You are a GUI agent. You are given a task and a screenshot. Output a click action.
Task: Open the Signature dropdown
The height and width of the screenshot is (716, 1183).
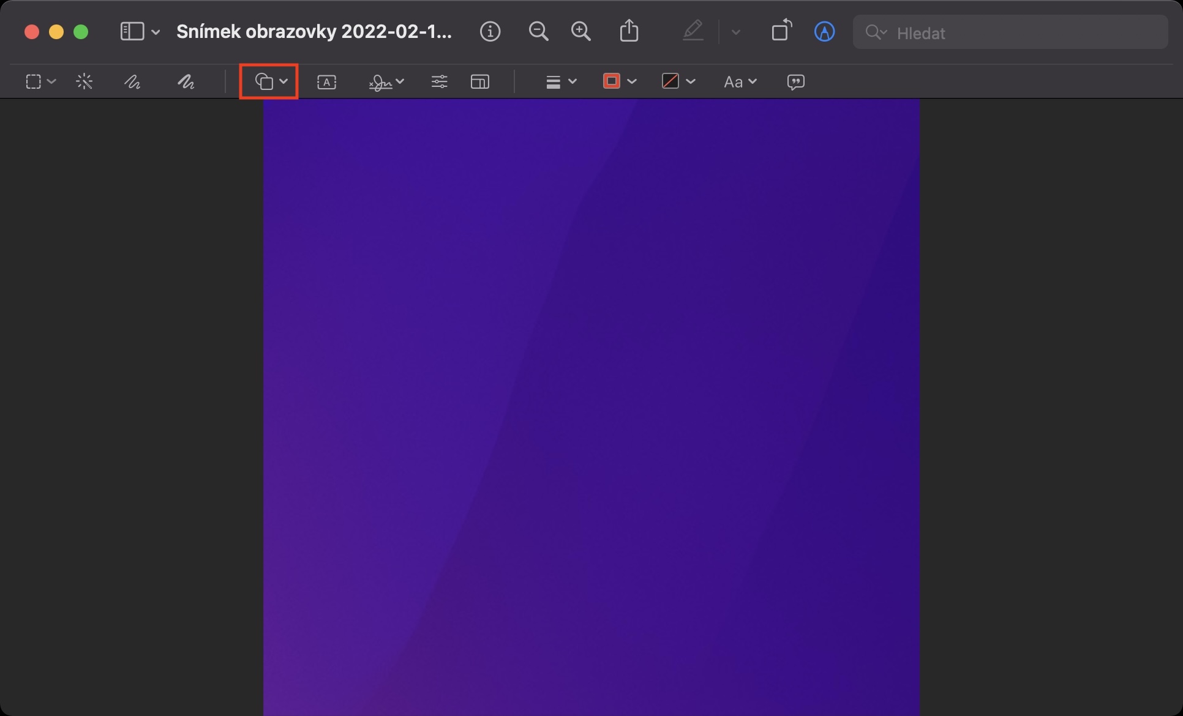(386, 81)
